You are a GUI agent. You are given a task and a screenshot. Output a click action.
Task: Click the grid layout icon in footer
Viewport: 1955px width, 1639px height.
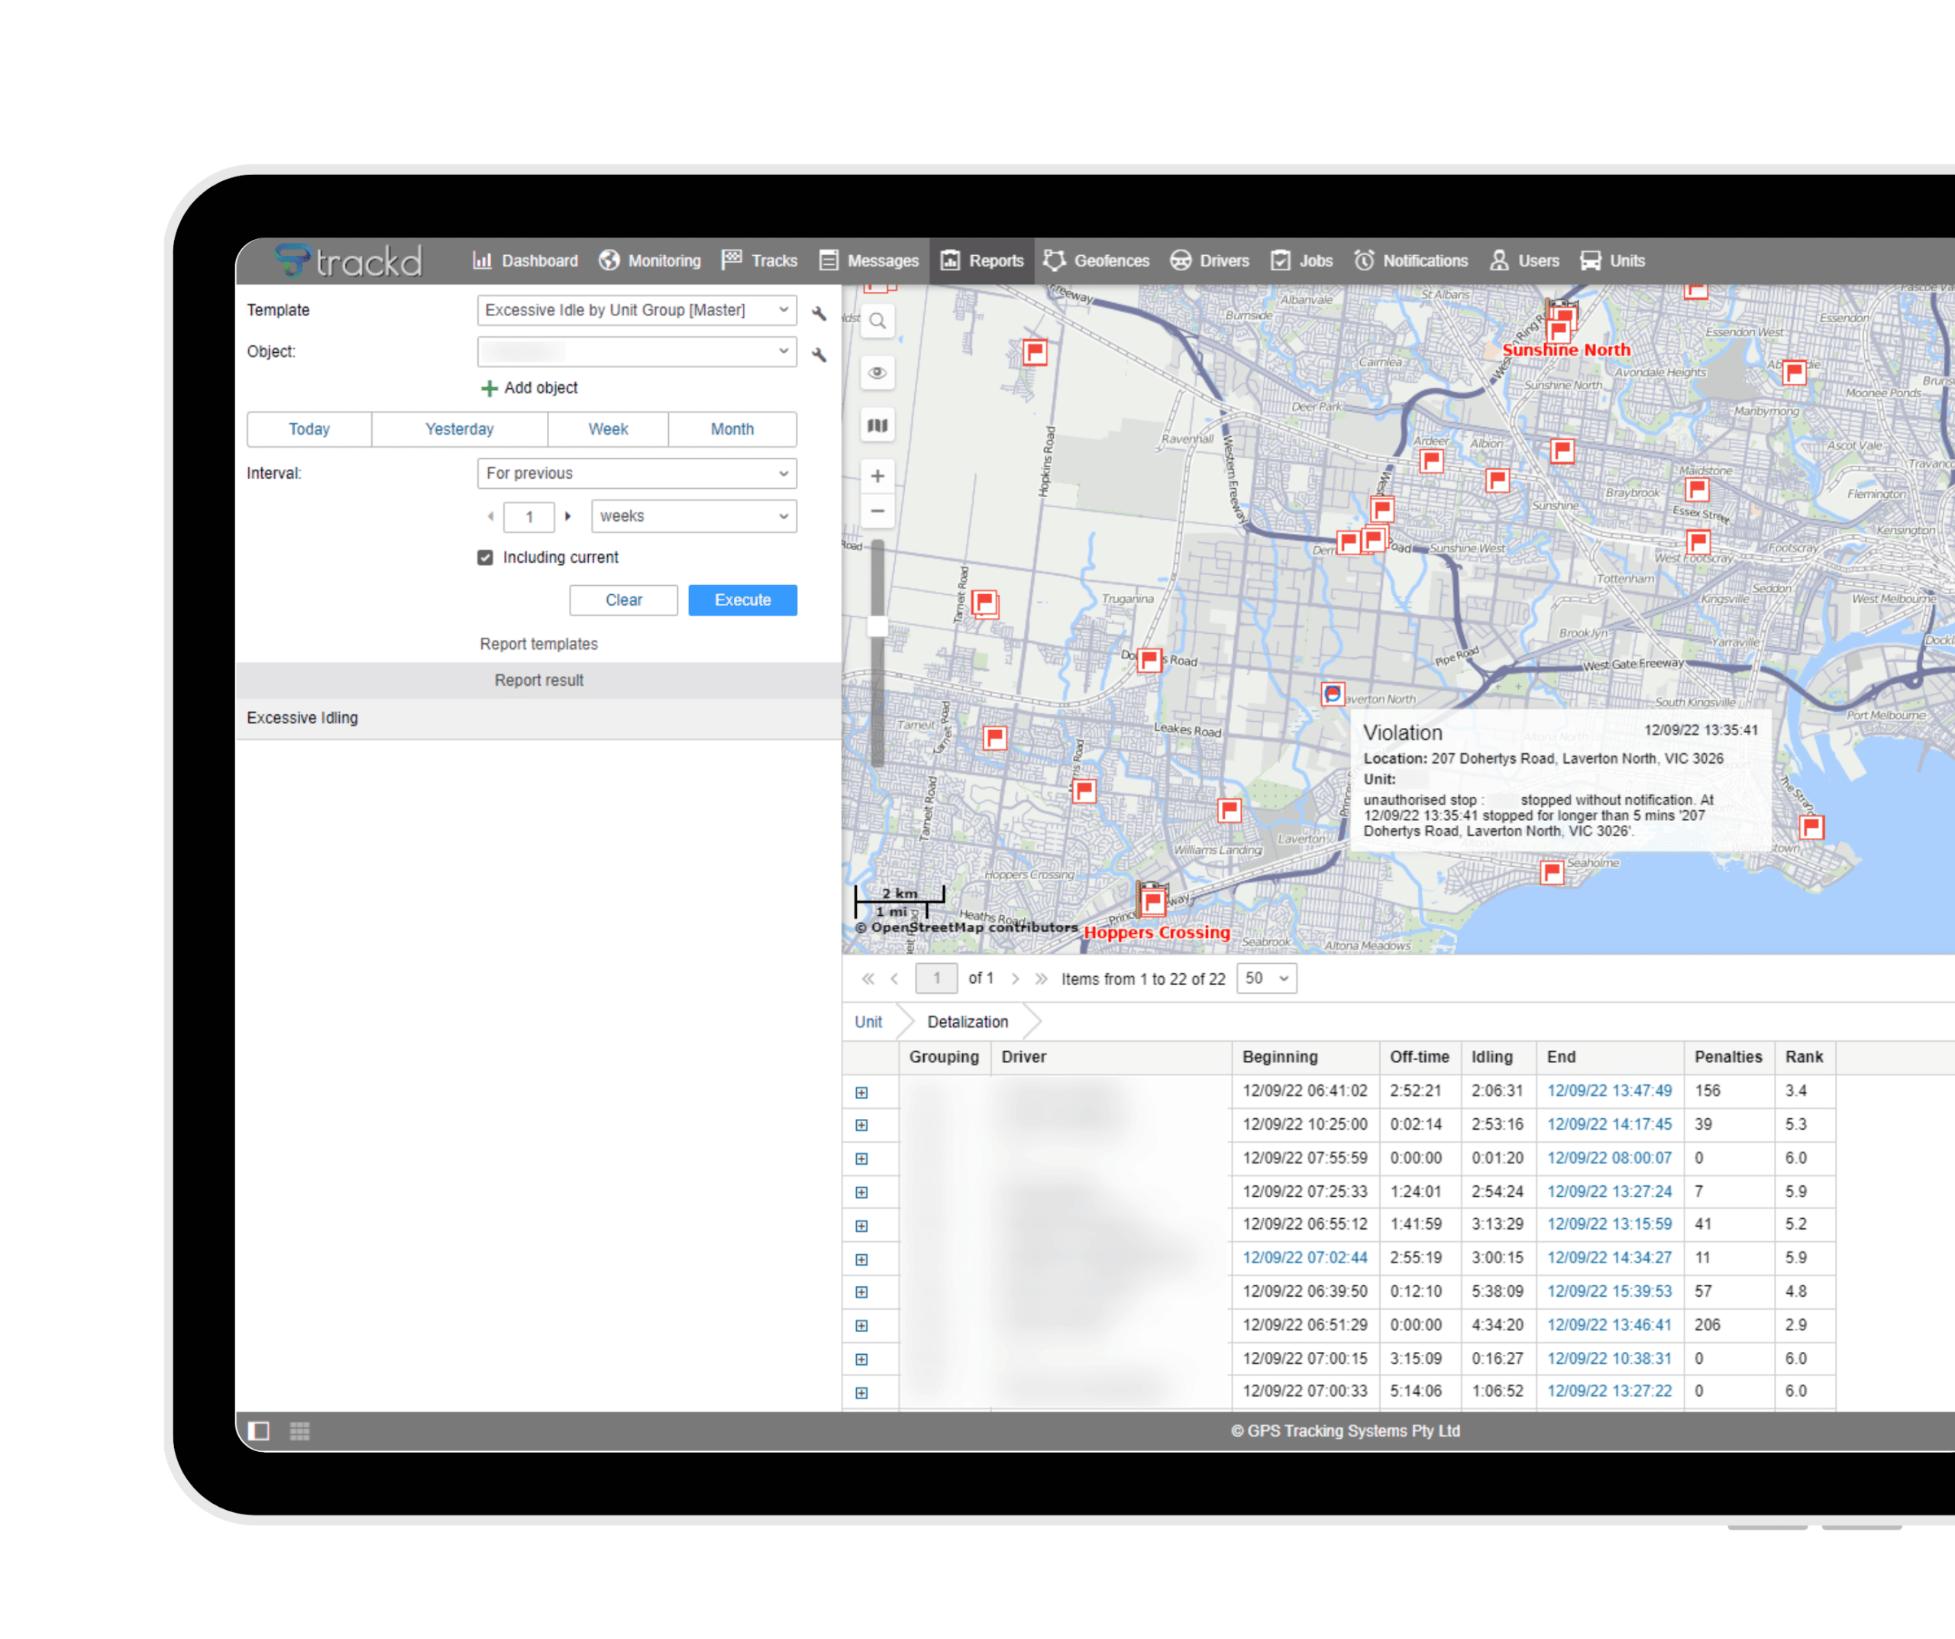tap(300, 1430)
